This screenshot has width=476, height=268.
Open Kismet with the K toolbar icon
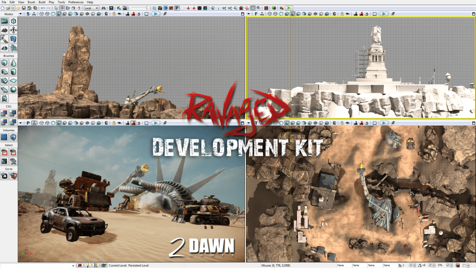click(119, 8)
